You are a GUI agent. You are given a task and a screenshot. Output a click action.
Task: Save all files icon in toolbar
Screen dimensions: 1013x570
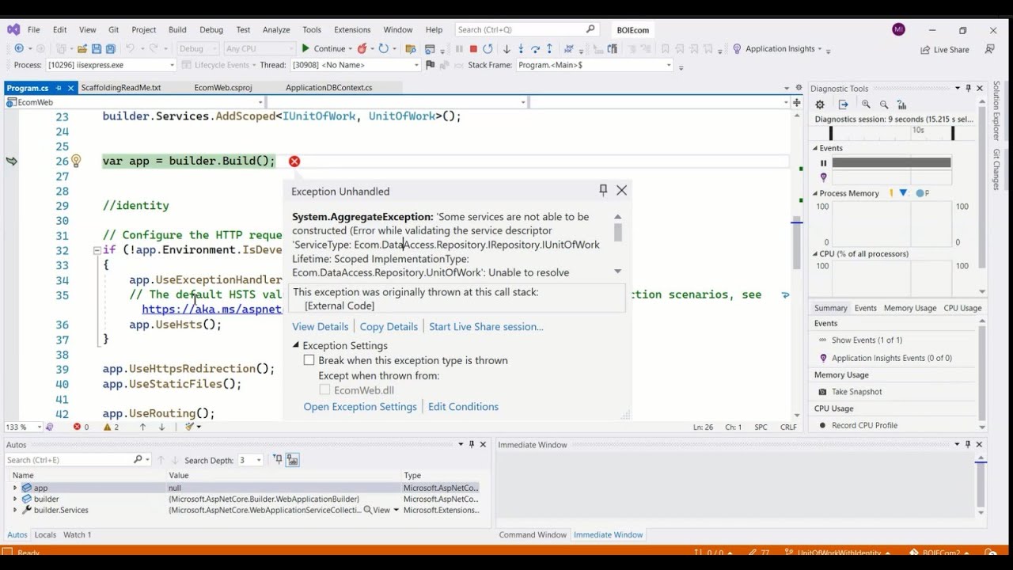(111, 49)
